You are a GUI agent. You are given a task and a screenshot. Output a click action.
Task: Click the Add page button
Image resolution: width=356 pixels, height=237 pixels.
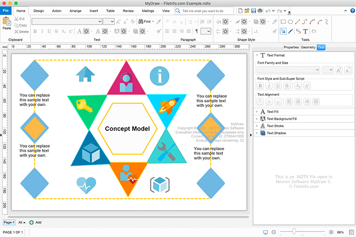(x=35, y=223)
